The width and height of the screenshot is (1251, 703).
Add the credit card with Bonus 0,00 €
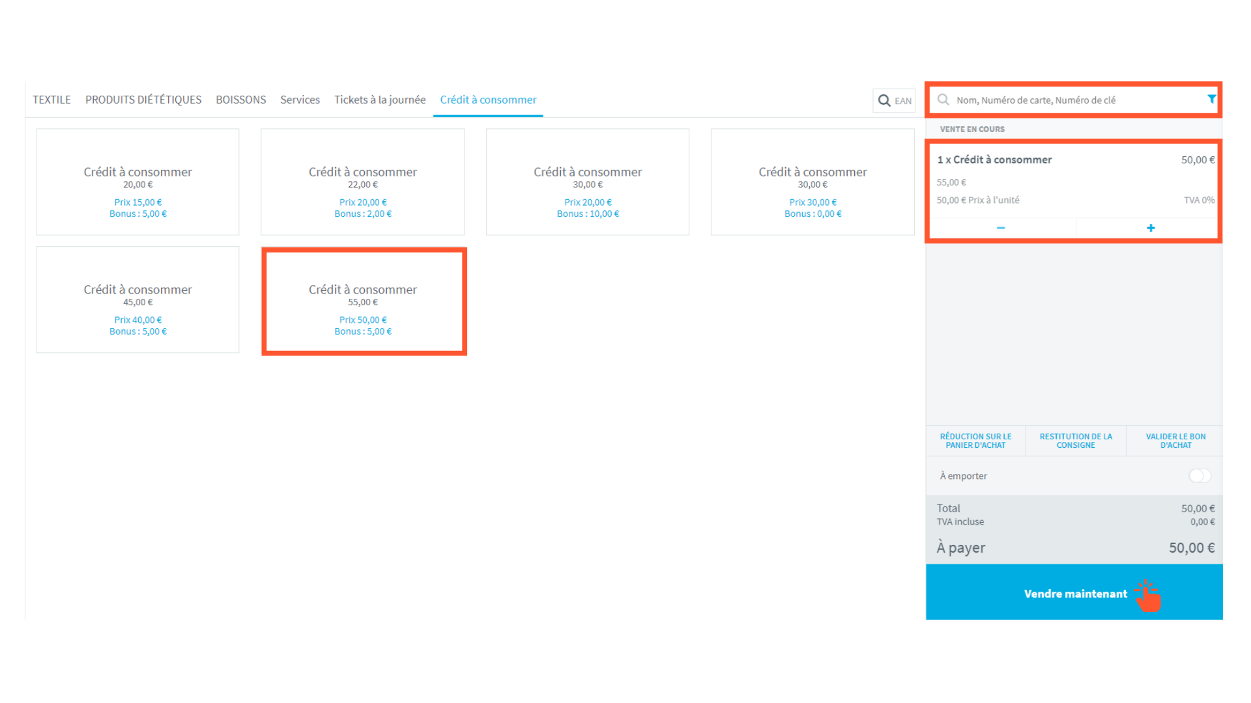812,182
